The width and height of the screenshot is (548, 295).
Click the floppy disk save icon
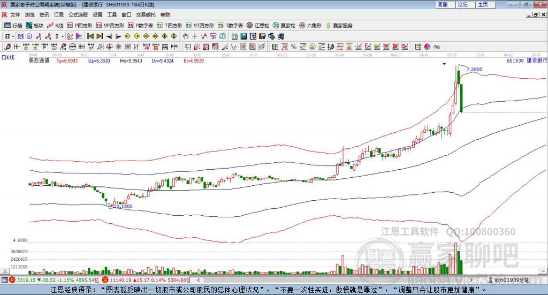pos(262,36)
